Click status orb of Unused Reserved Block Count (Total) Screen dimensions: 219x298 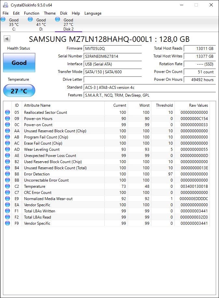(x=7, y=168)
